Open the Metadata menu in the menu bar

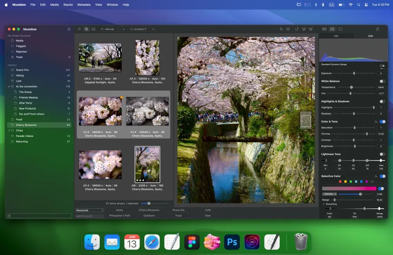(84, 4)
